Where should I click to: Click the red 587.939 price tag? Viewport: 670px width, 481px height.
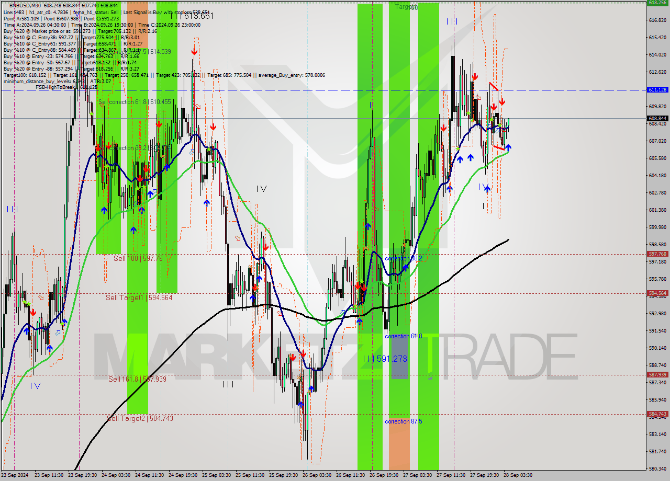tap(657, 375)
